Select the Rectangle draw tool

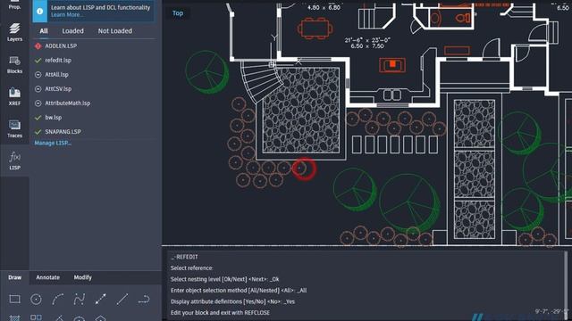pos(14,300)
